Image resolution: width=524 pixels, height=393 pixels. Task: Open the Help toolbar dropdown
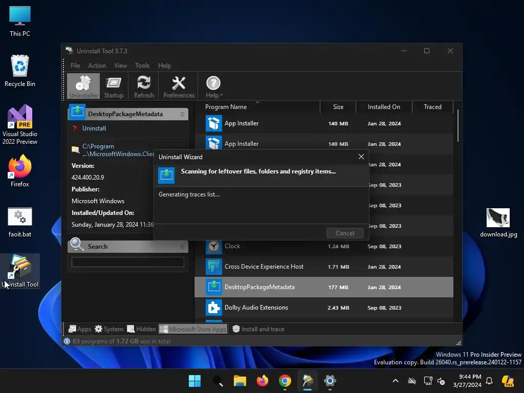click(213, 86)
